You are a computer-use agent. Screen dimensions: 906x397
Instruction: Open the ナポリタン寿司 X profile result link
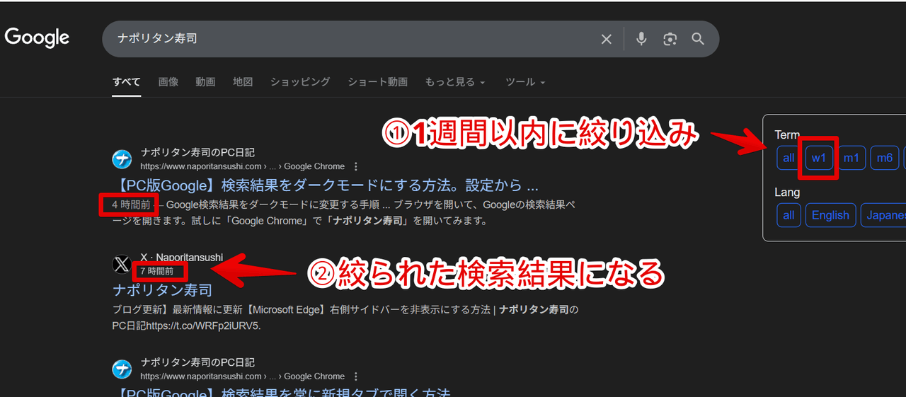click(x=162, y=289)
